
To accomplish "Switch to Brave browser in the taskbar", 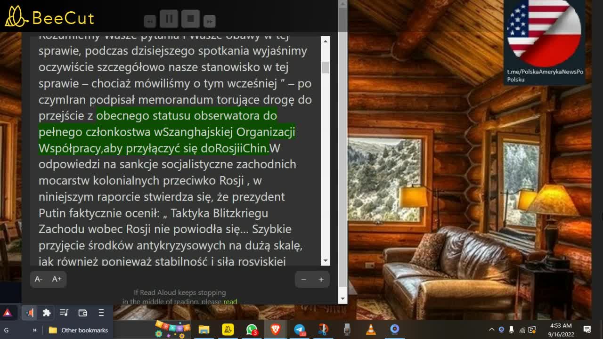I will (276, 330).
